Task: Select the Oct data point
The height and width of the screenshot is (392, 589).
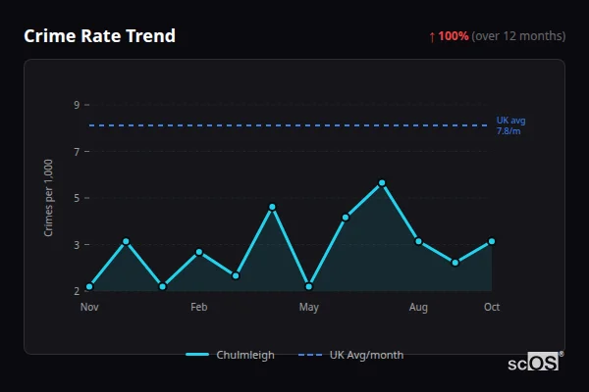Action: pos(492,241)
